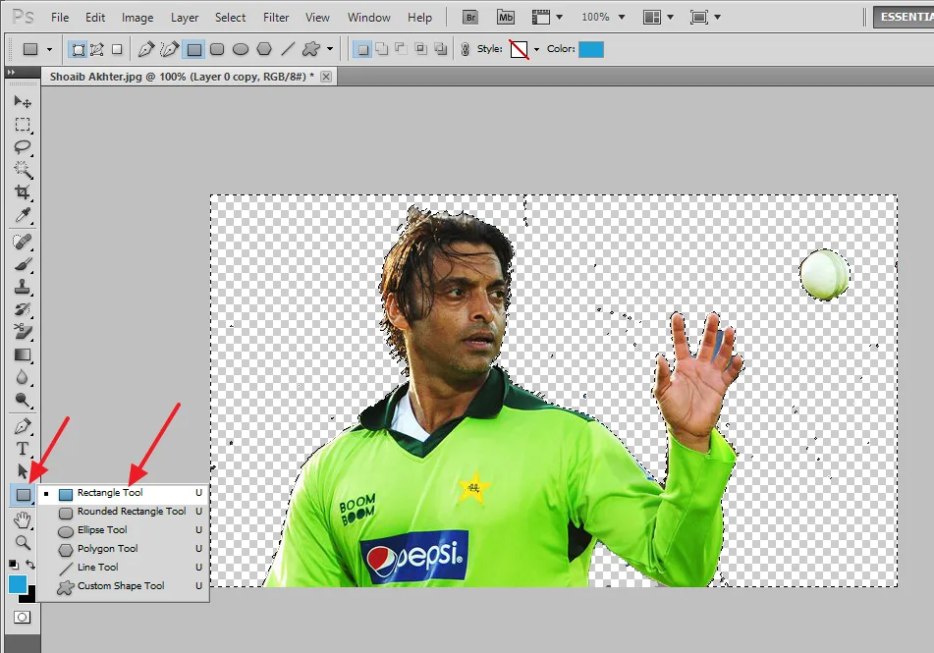Viewport: 934px width, 653px height.
Task: Select the Blur tool
Action: pos(23,377)
